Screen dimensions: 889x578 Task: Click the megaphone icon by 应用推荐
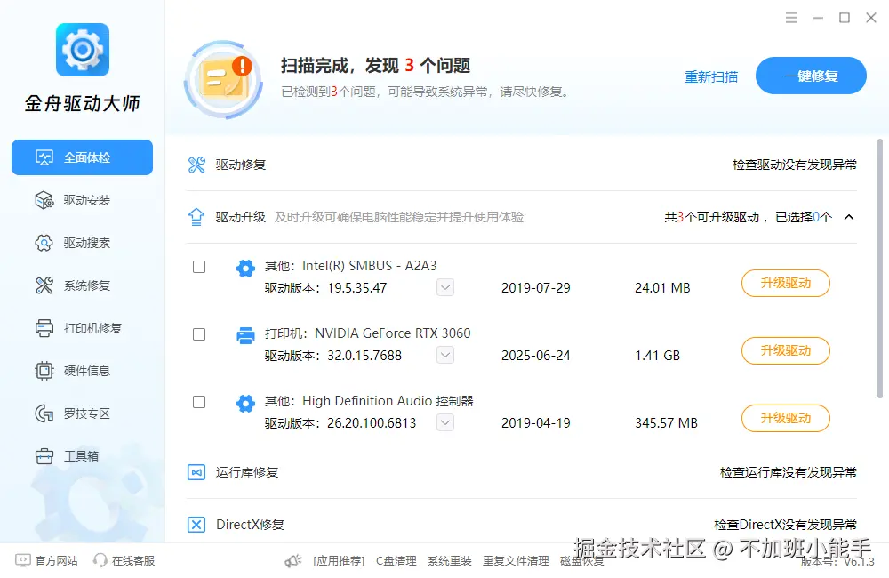(x=293, y=562)
